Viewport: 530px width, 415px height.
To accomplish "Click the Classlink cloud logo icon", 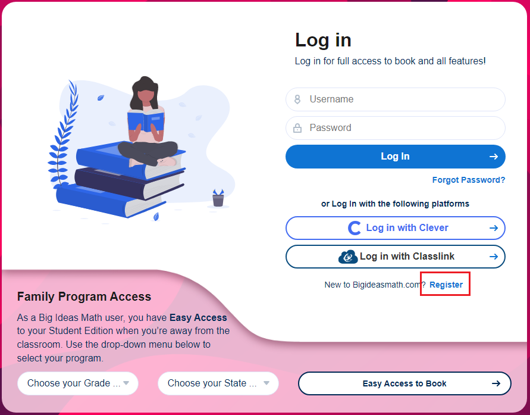I will pyautogui.click(x=348, y=257).
